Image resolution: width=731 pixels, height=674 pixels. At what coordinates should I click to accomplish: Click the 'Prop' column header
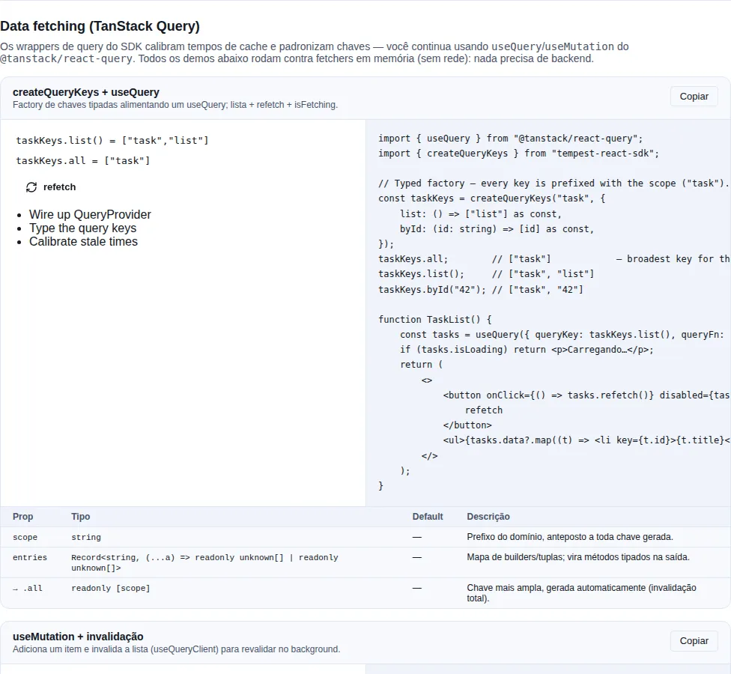pyautogui.click(x=22, y=517)
